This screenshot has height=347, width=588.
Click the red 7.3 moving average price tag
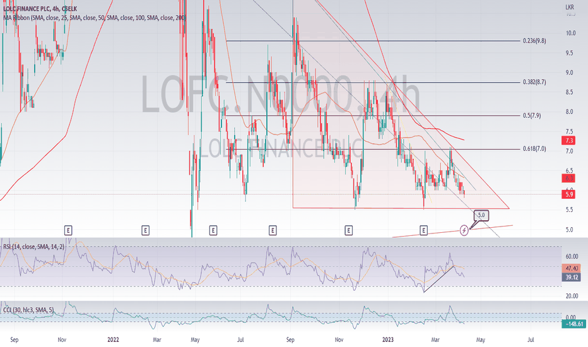click(x=568, y=140)
